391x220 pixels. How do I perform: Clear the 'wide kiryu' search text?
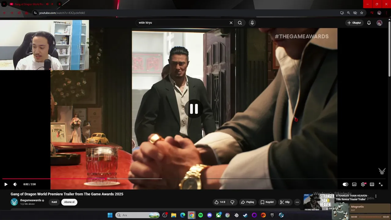(x=231, y=23)
